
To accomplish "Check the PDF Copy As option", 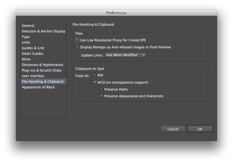I will (x=95, y=75).
